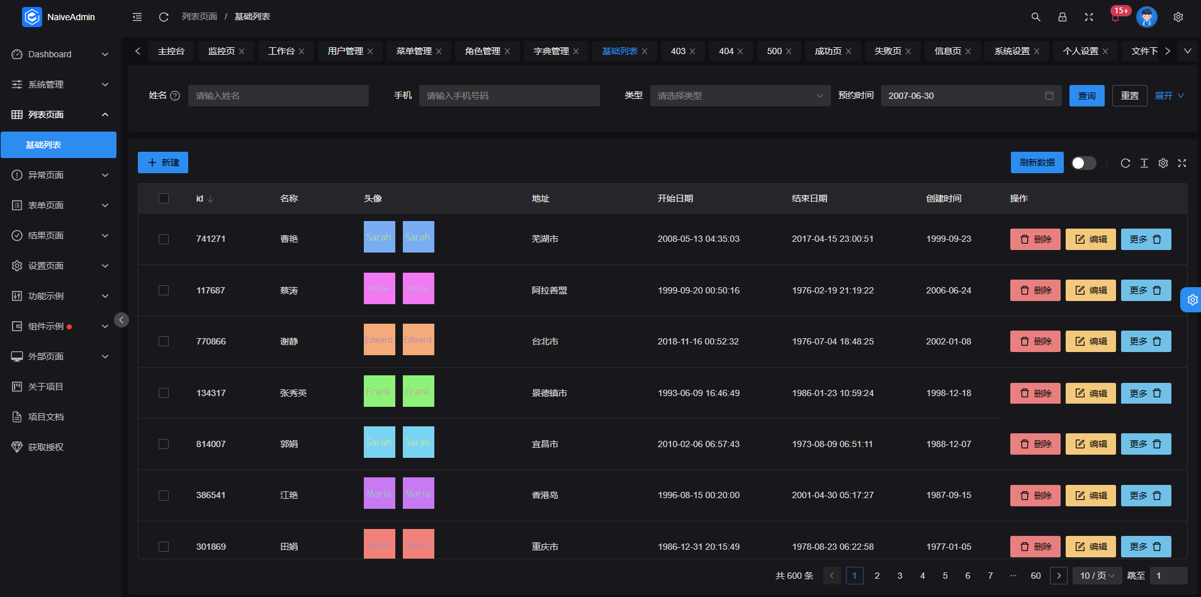Check the select-all checkbox in table header
The width and height of the screenshot is (1201, 597).
(164, 198)
